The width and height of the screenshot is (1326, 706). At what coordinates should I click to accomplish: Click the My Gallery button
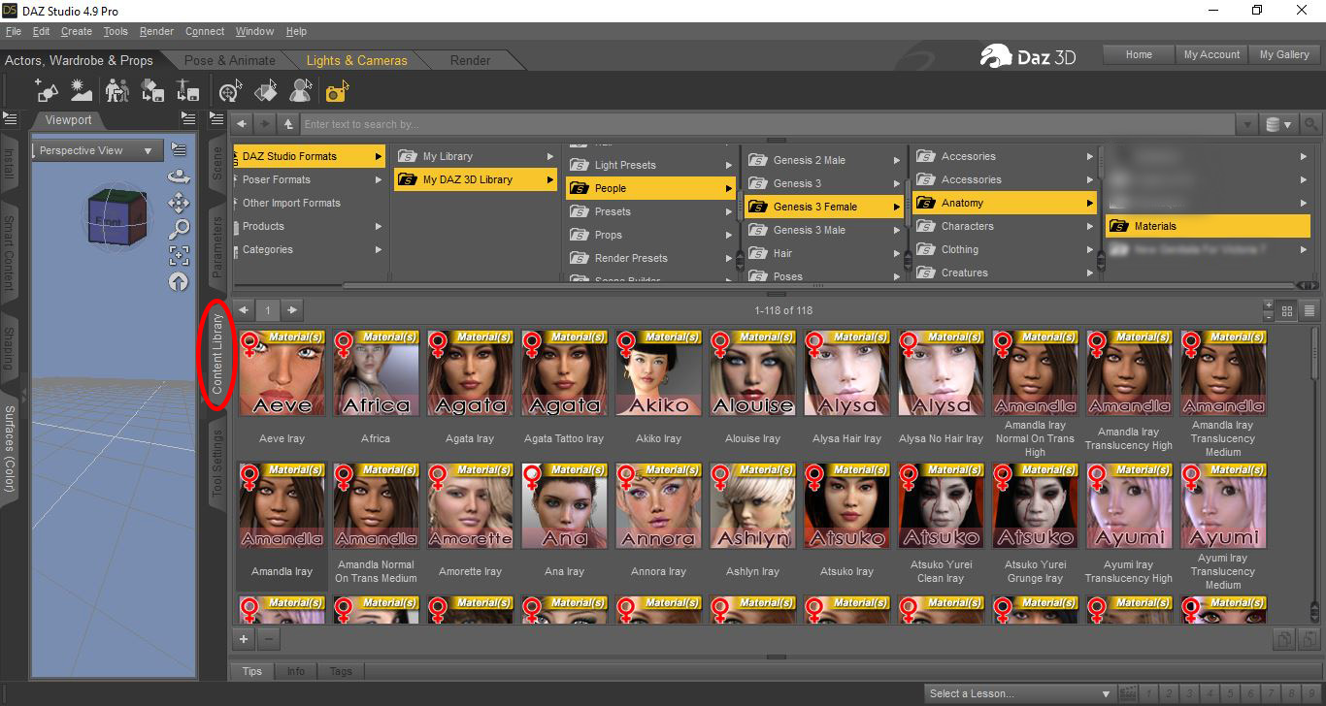pyautogui.click(x=1284, y=54)
